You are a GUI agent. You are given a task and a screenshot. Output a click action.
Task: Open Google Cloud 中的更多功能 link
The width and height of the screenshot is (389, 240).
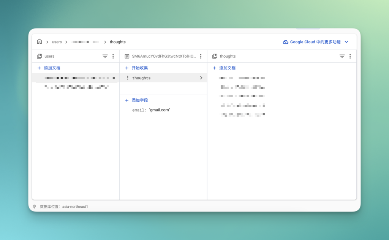[315, 42]
